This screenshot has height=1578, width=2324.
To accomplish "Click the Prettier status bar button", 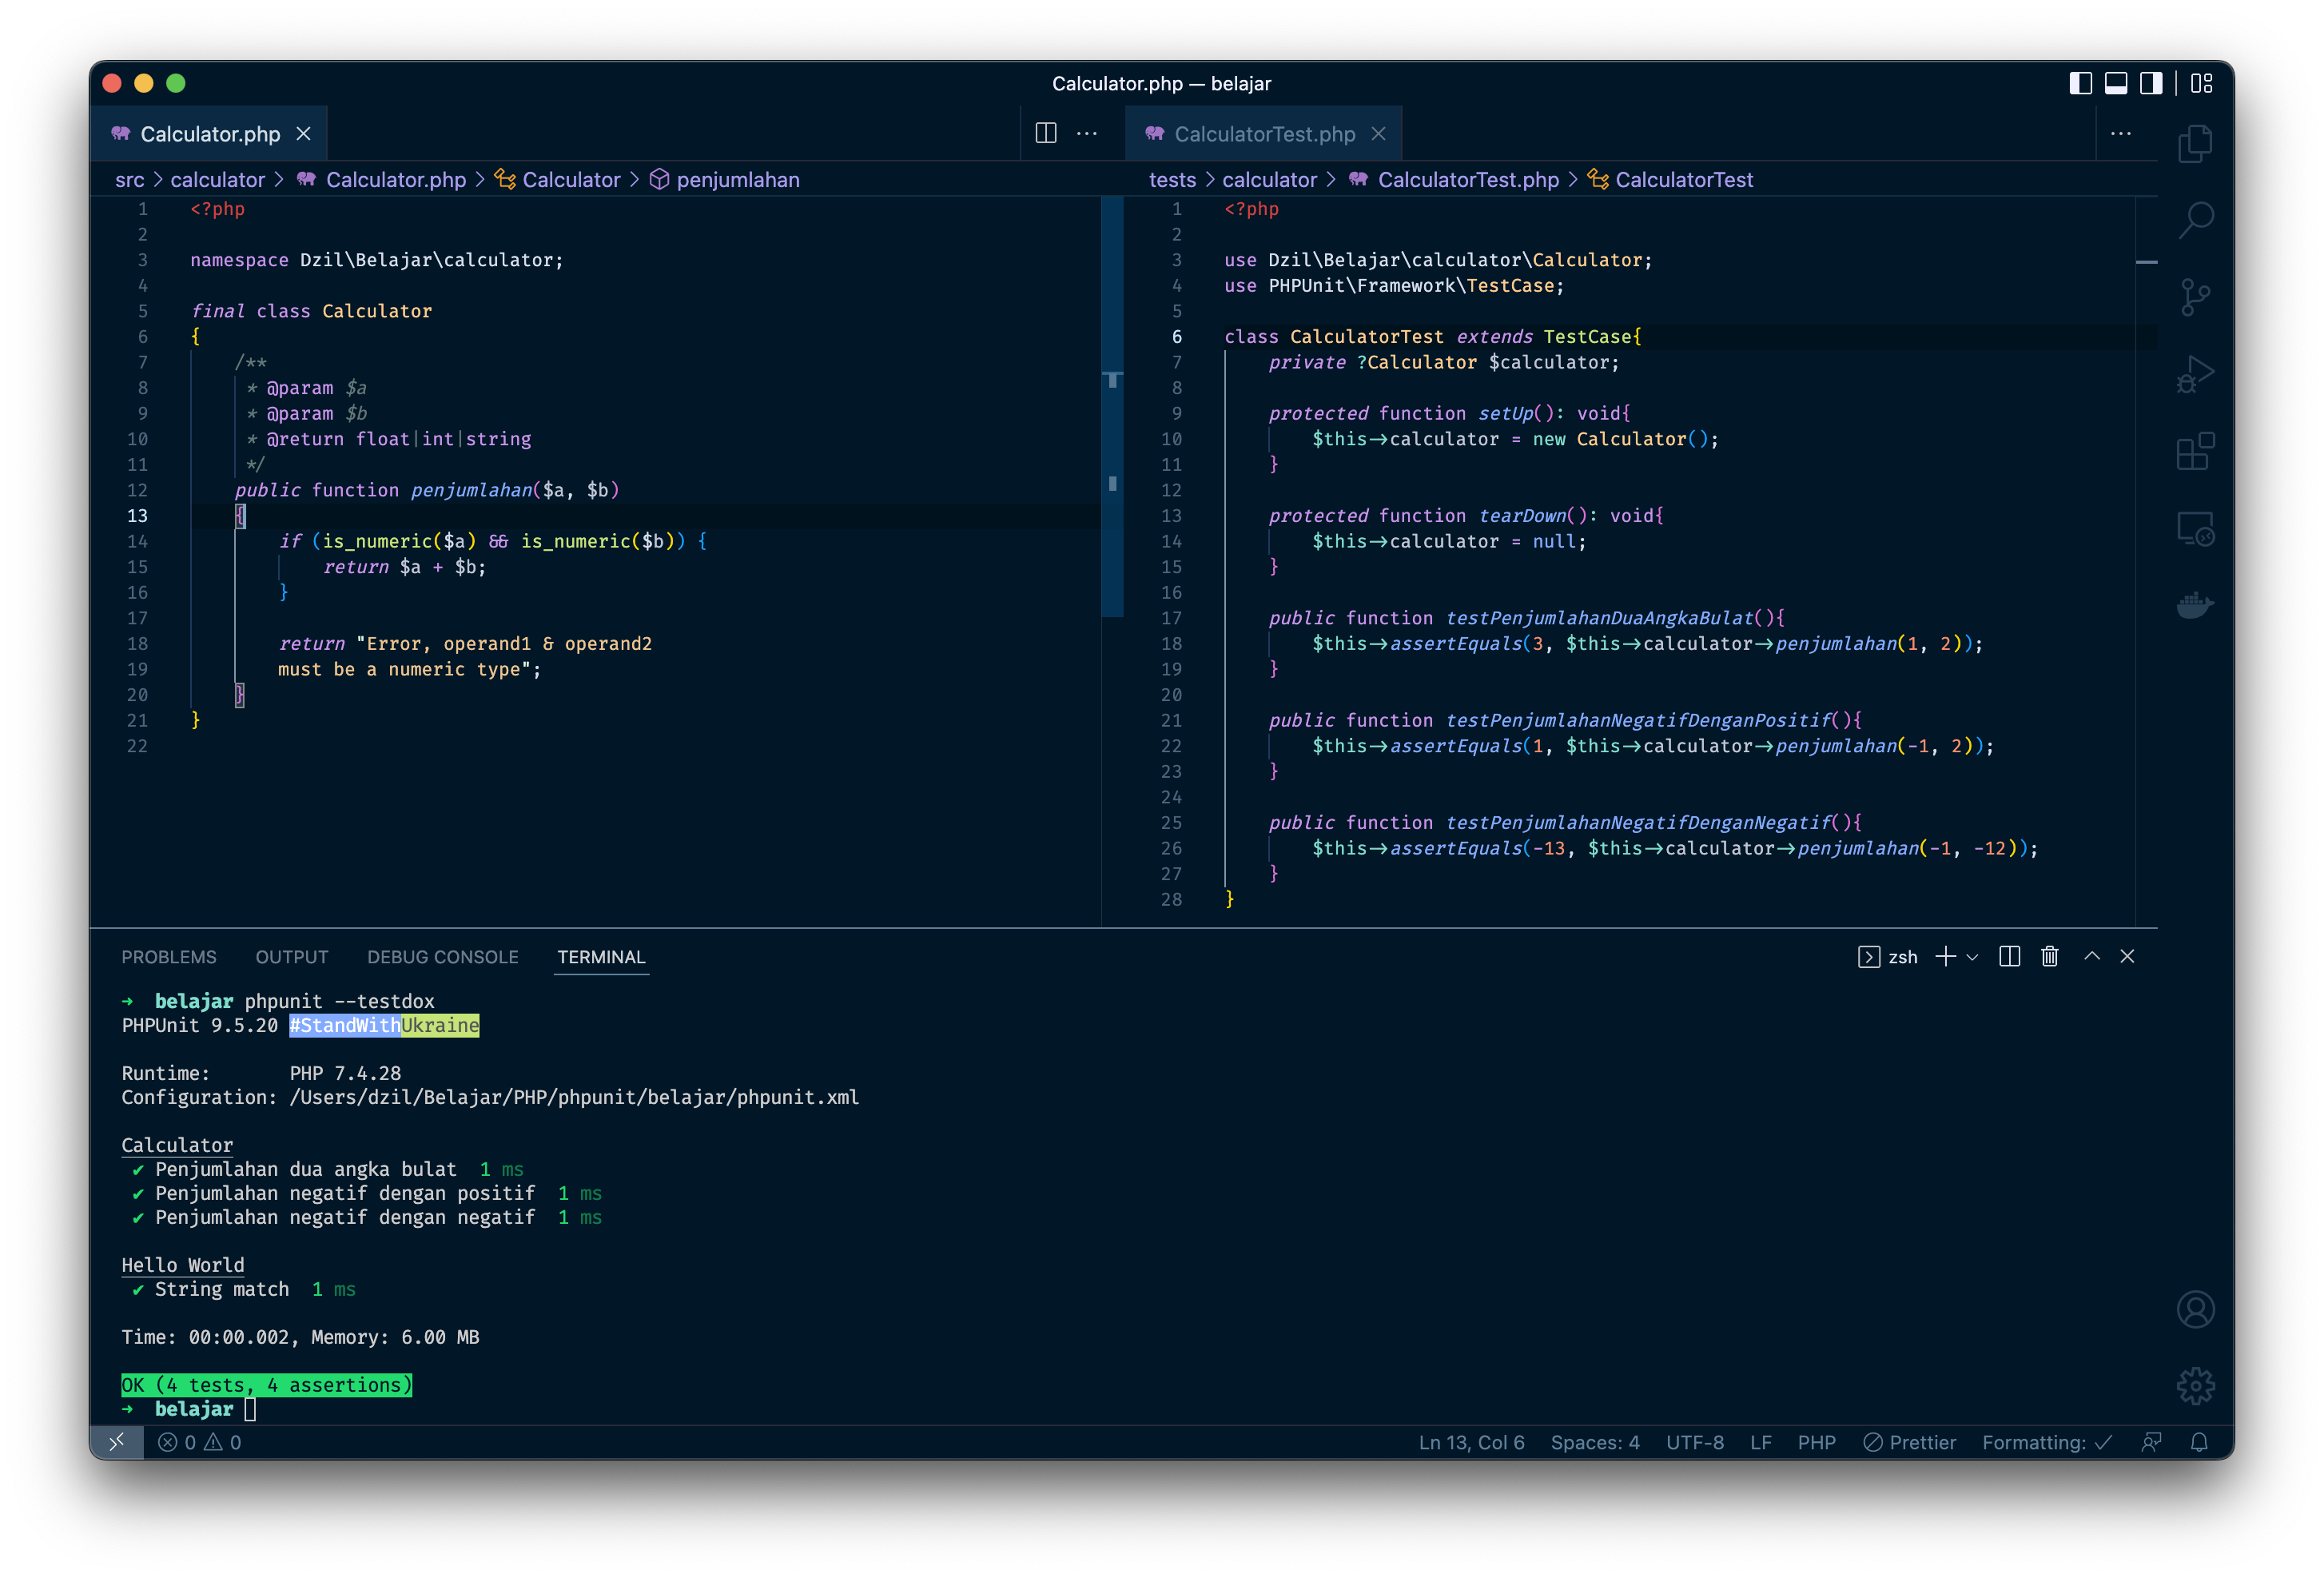I will 1909,1442.
